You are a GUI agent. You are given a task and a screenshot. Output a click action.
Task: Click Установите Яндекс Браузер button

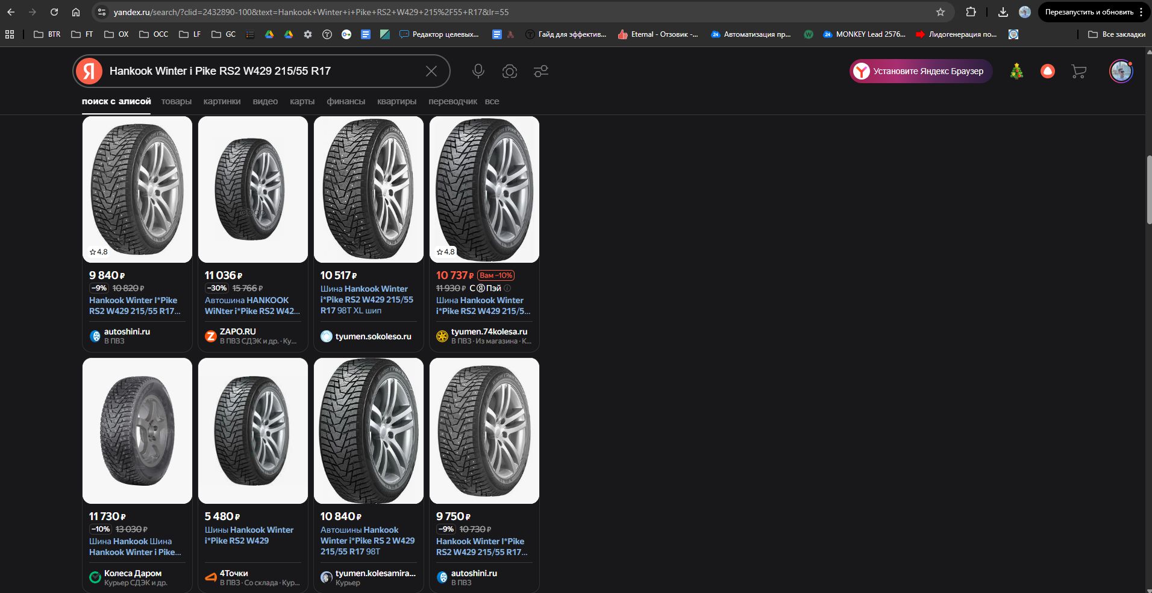pyautogui.click(x=921, y=71)
